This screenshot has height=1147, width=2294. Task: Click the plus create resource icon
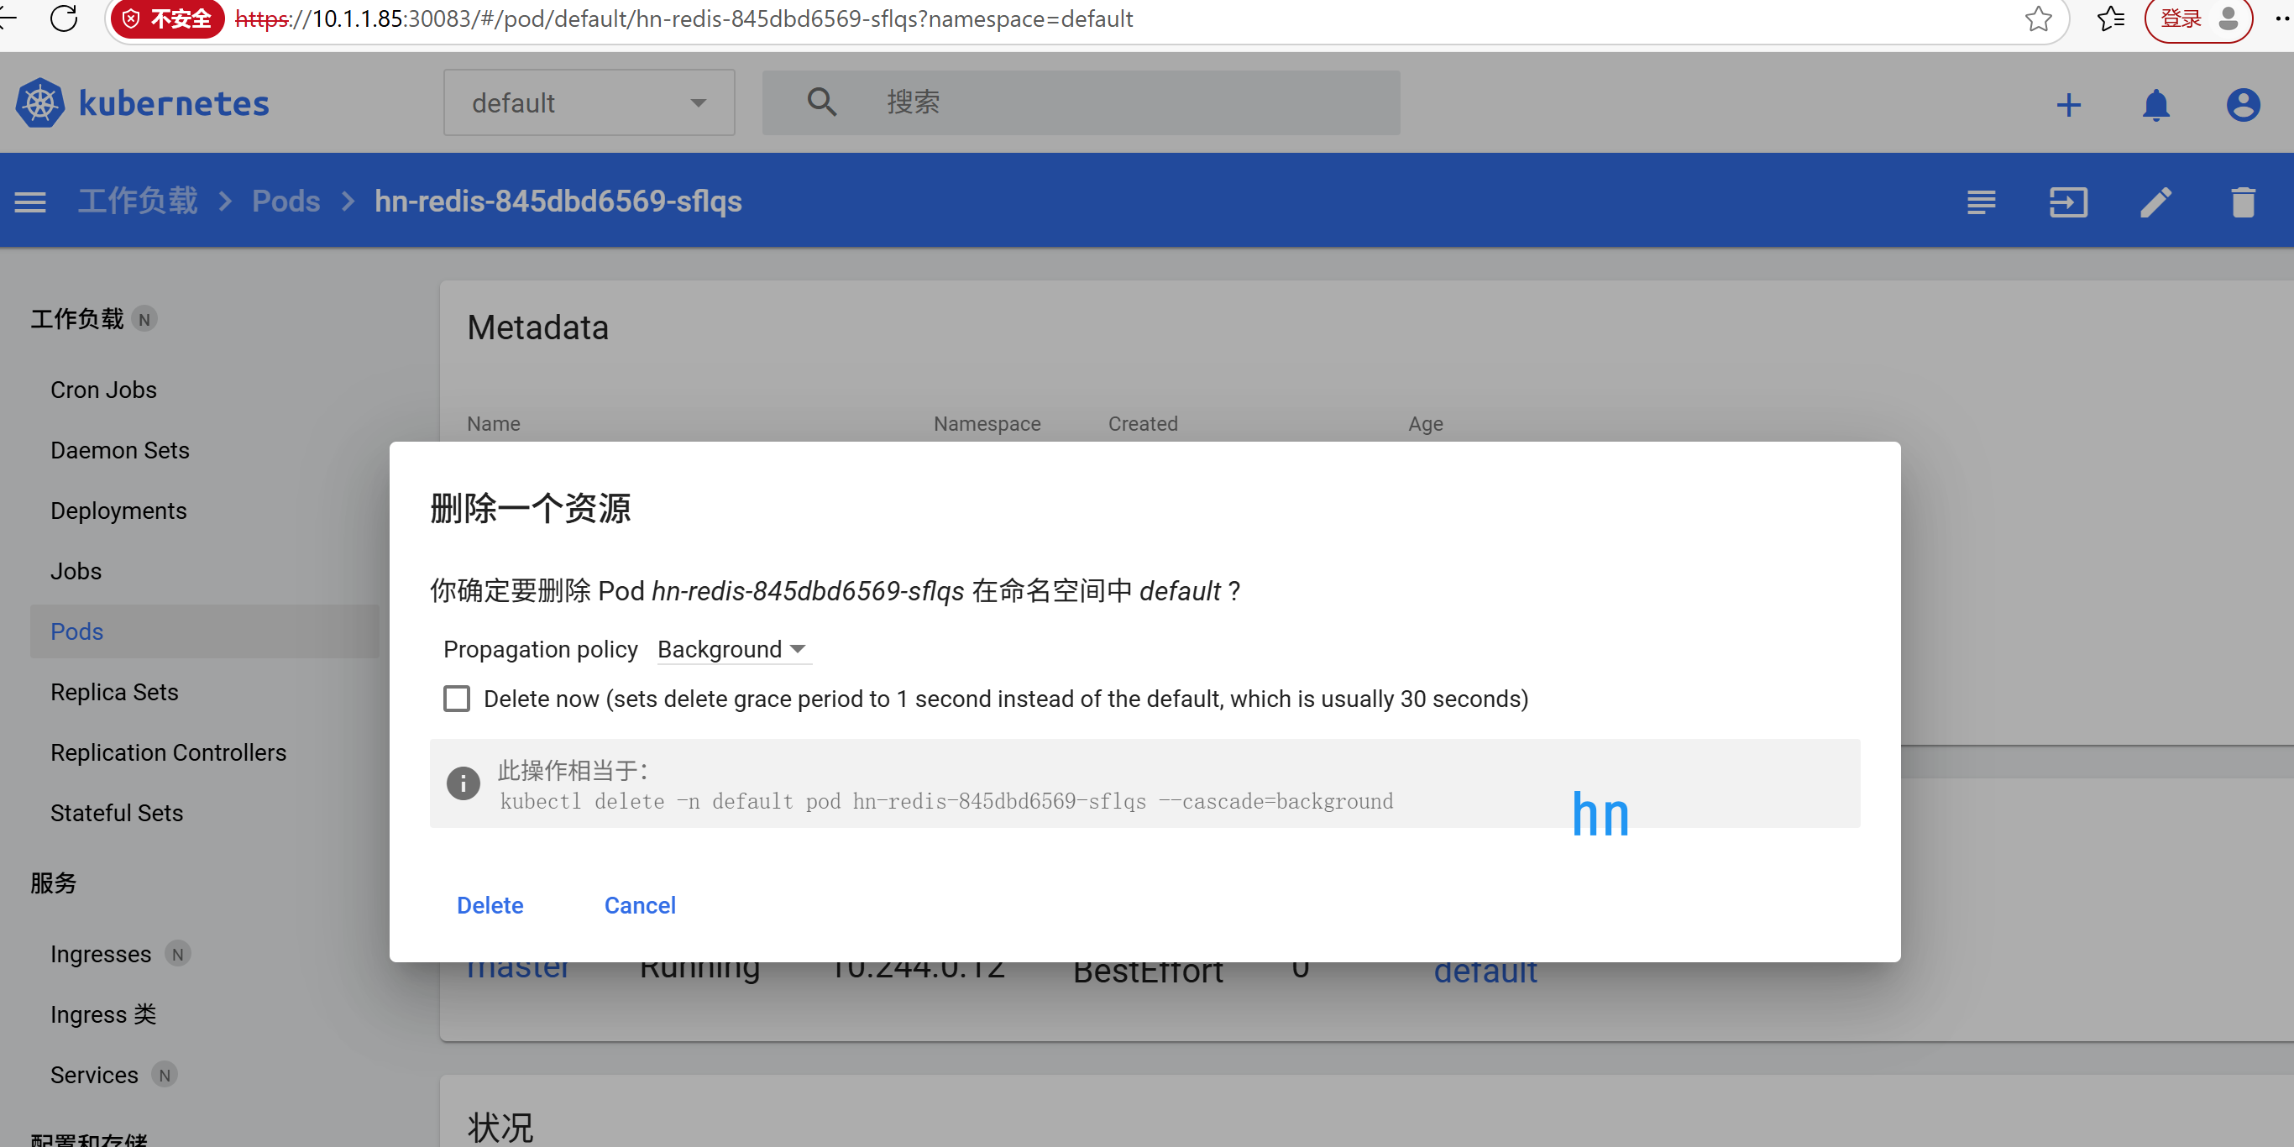pos(2069,105)
